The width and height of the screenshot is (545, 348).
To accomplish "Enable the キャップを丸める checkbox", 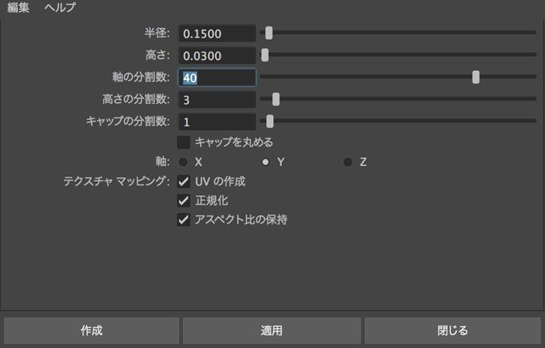I will click(x=184, y=142).
